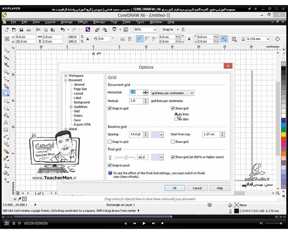The width and height of the screenshot is (288, 234).
Task: Select the Freehand drawing tool
Action: point(6,79)
